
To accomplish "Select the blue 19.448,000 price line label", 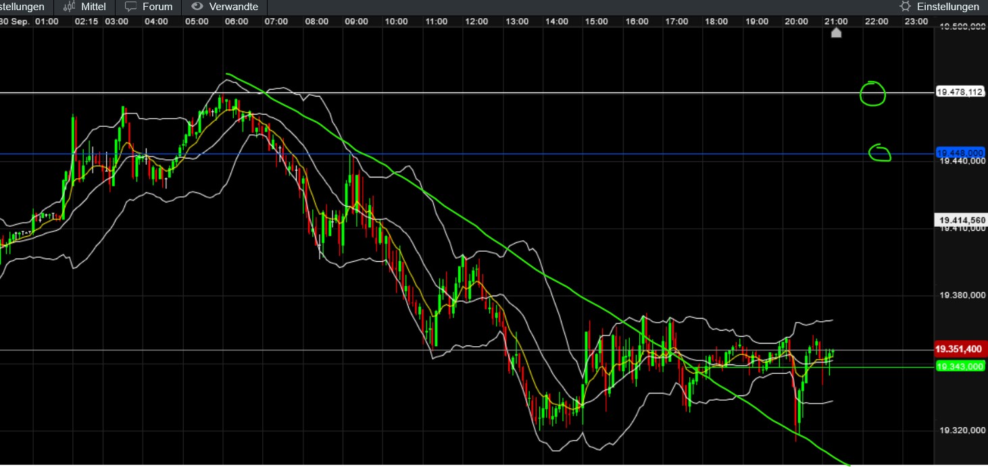I will (960, 153).
